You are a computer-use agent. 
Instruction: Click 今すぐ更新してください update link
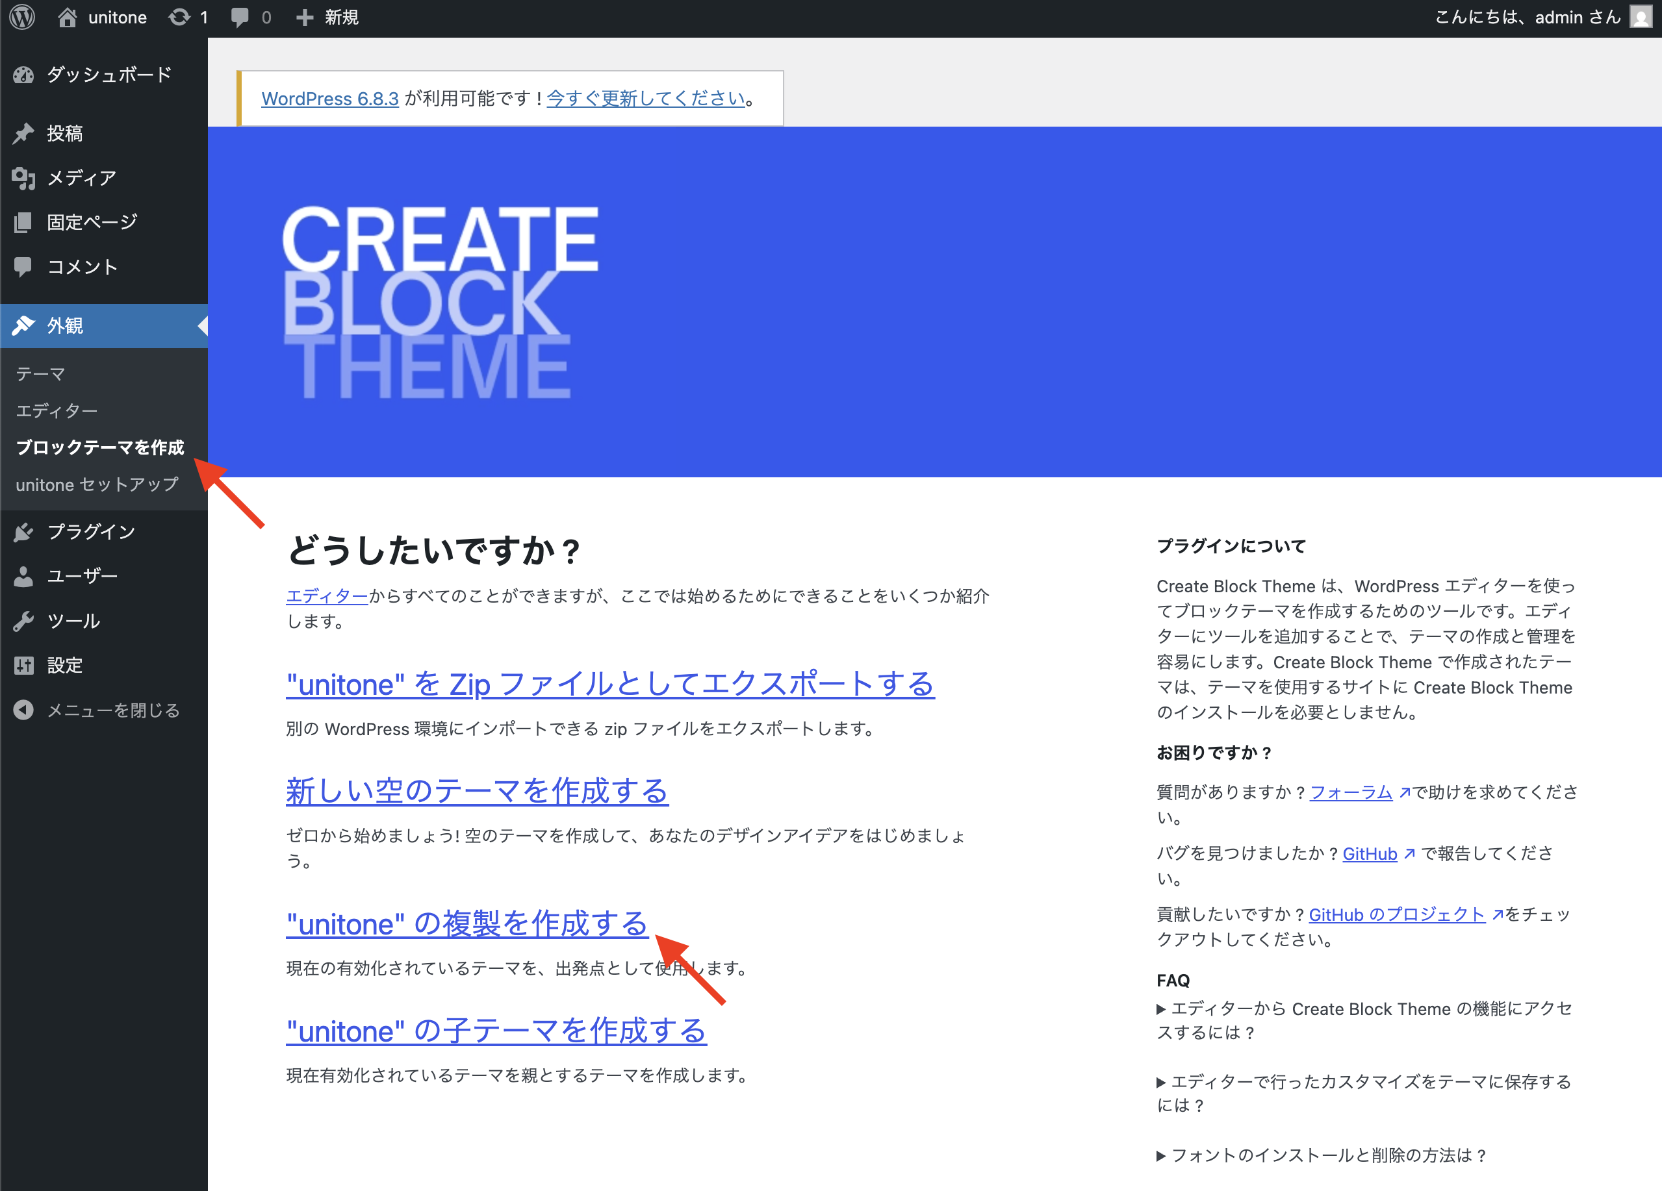coord(646,98)
